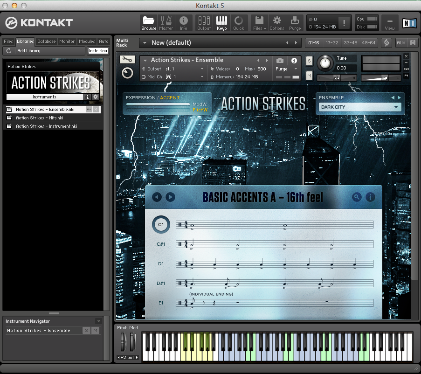Mute Action Strikes in Instrument Navigator
421x374 pixels.
95,331
